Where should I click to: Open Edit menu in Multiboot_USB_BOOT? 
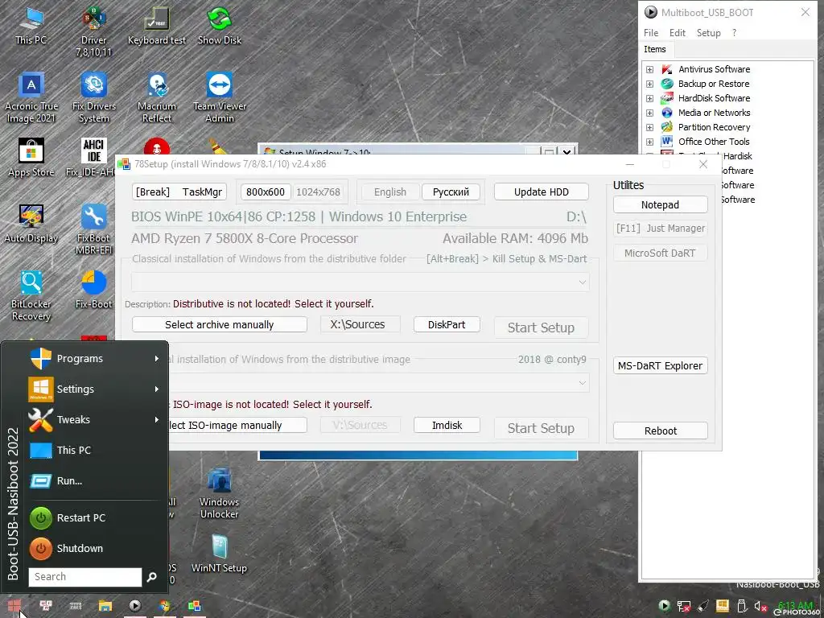(x=678, y=32)
